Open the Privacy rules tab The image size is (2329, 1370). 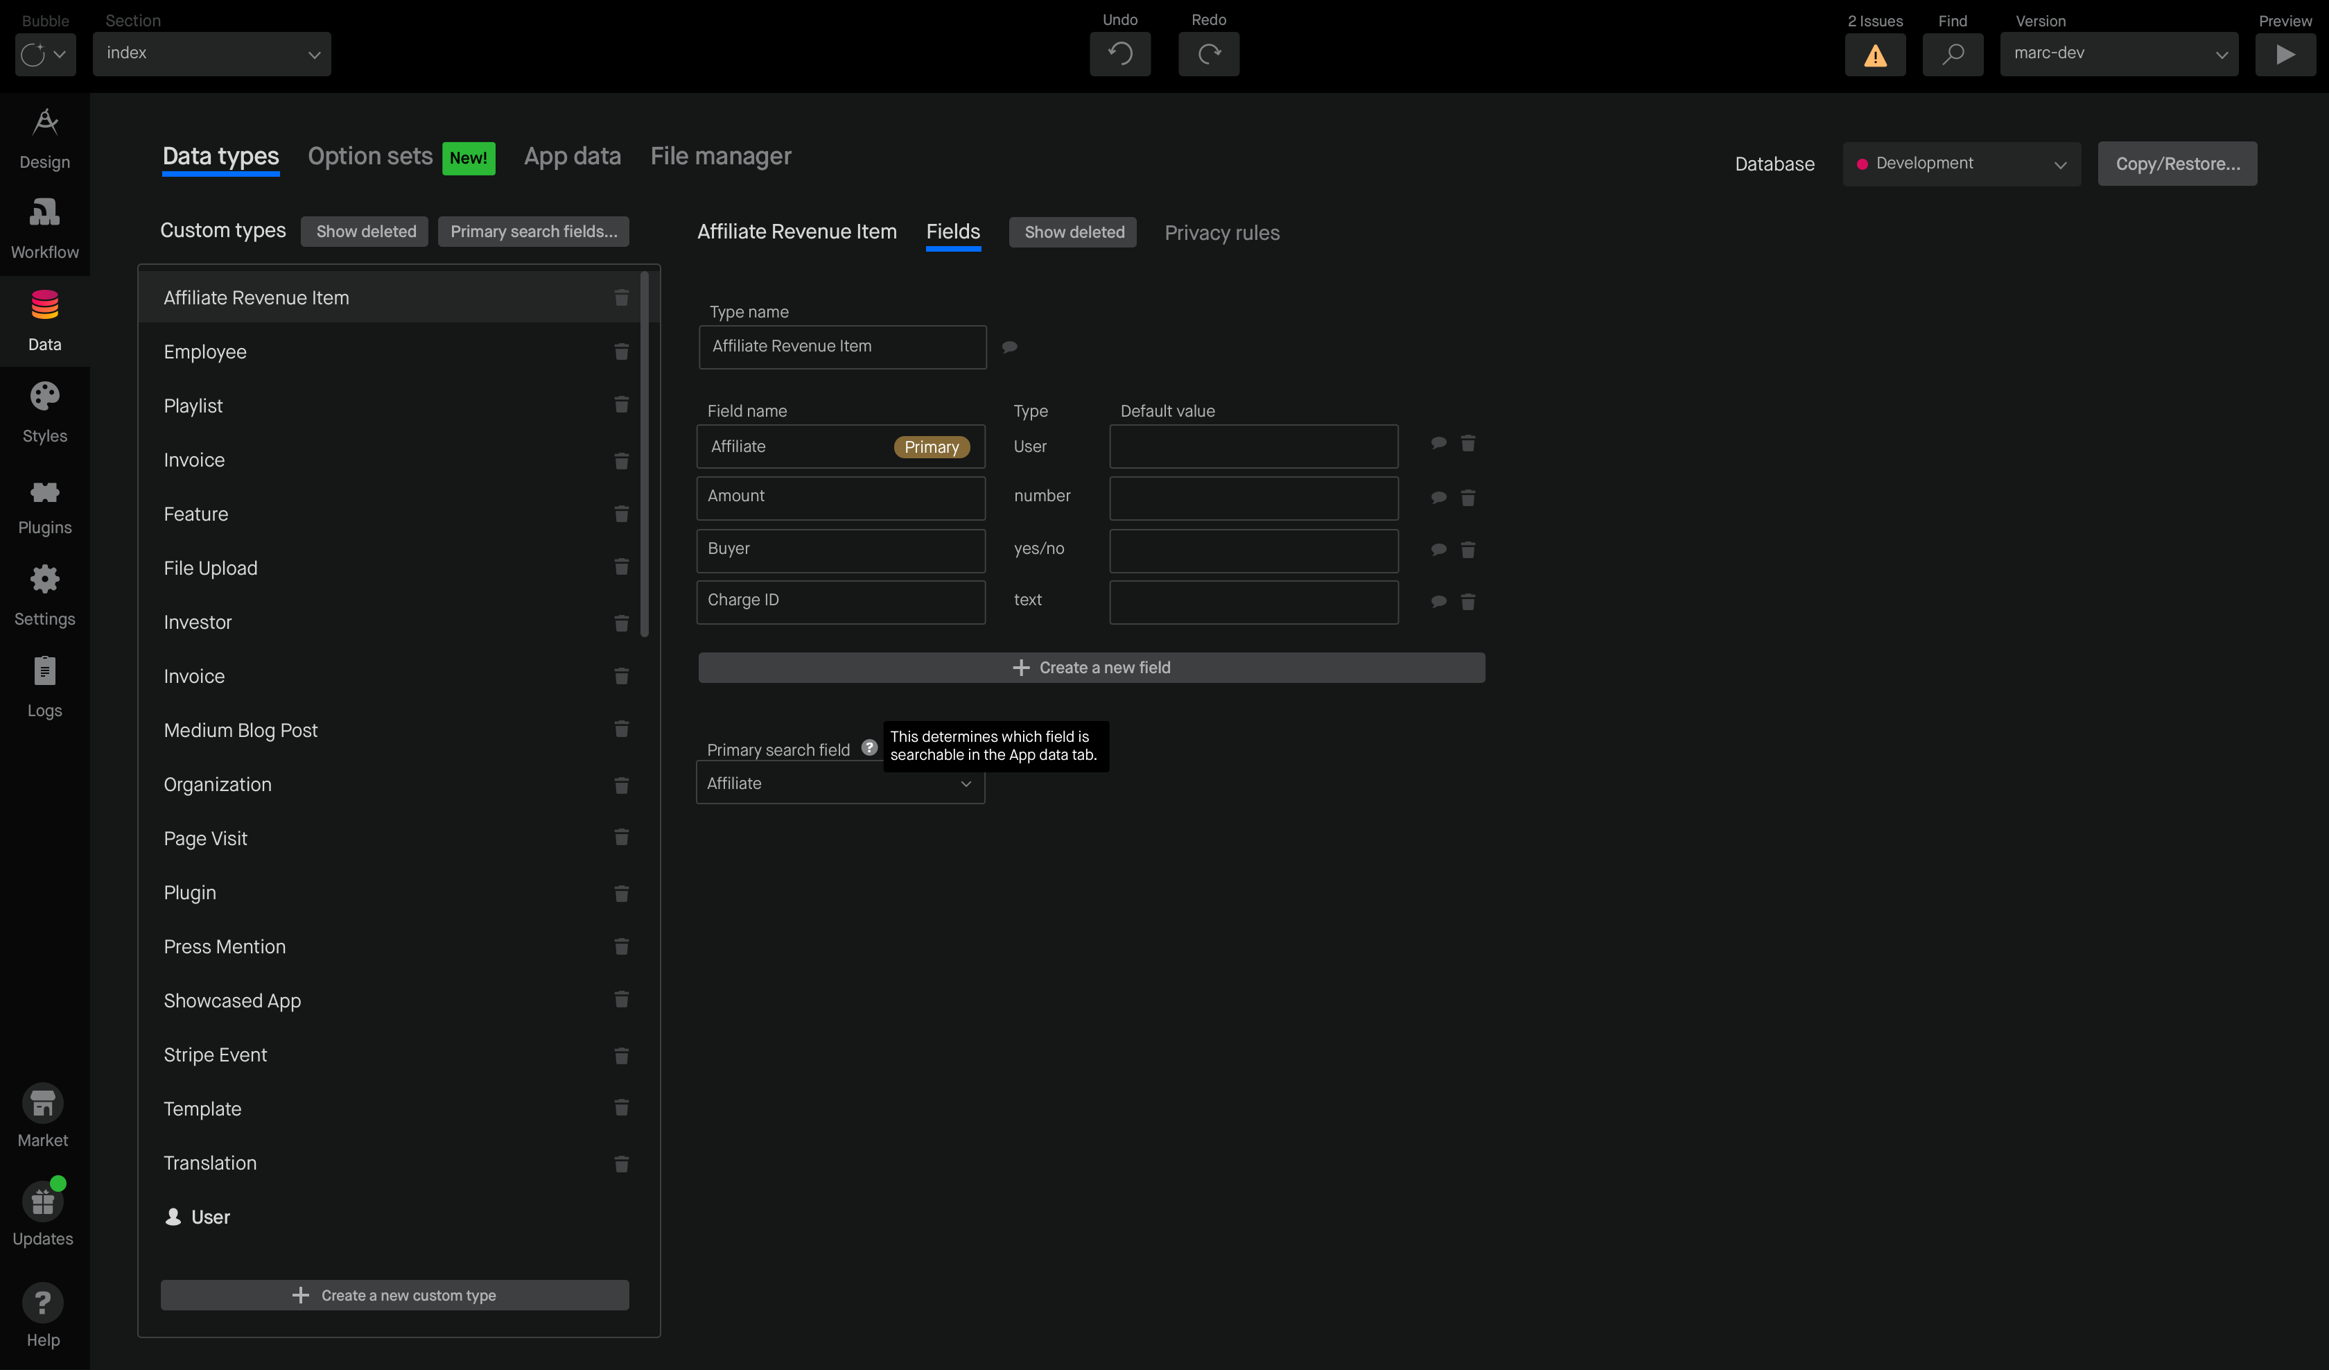pyautogui.click(x=1221, y=233)
